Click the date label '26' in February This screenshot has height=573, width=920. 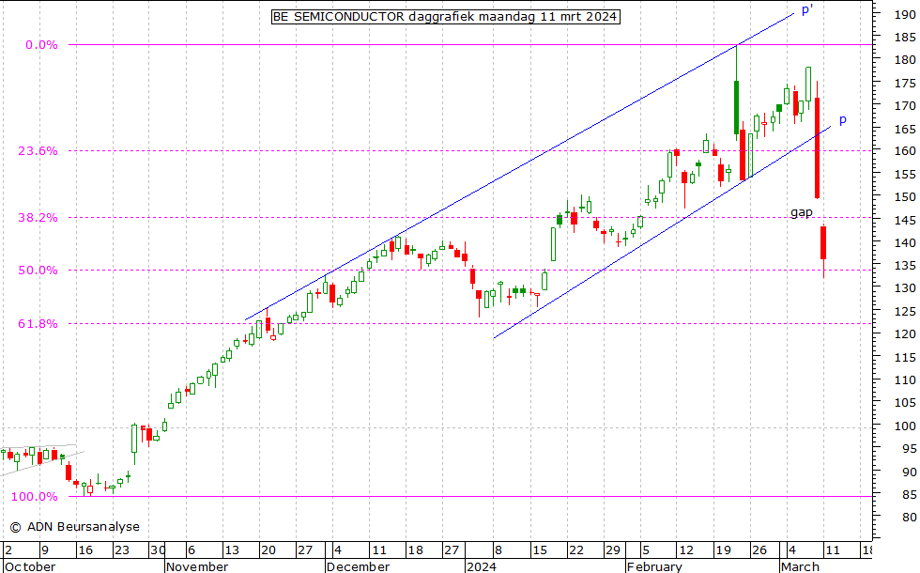click(x=759, y=550)
